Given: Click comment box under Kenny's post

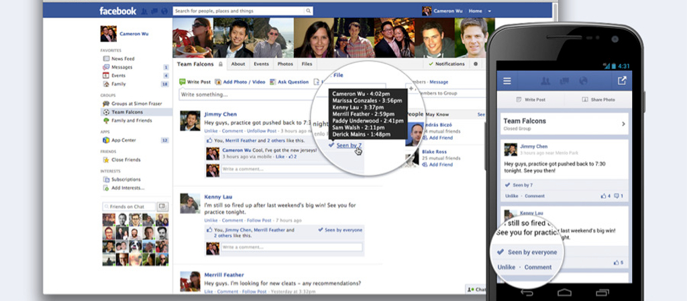Looking at the screenshot, I should click(x=292, y=247).
